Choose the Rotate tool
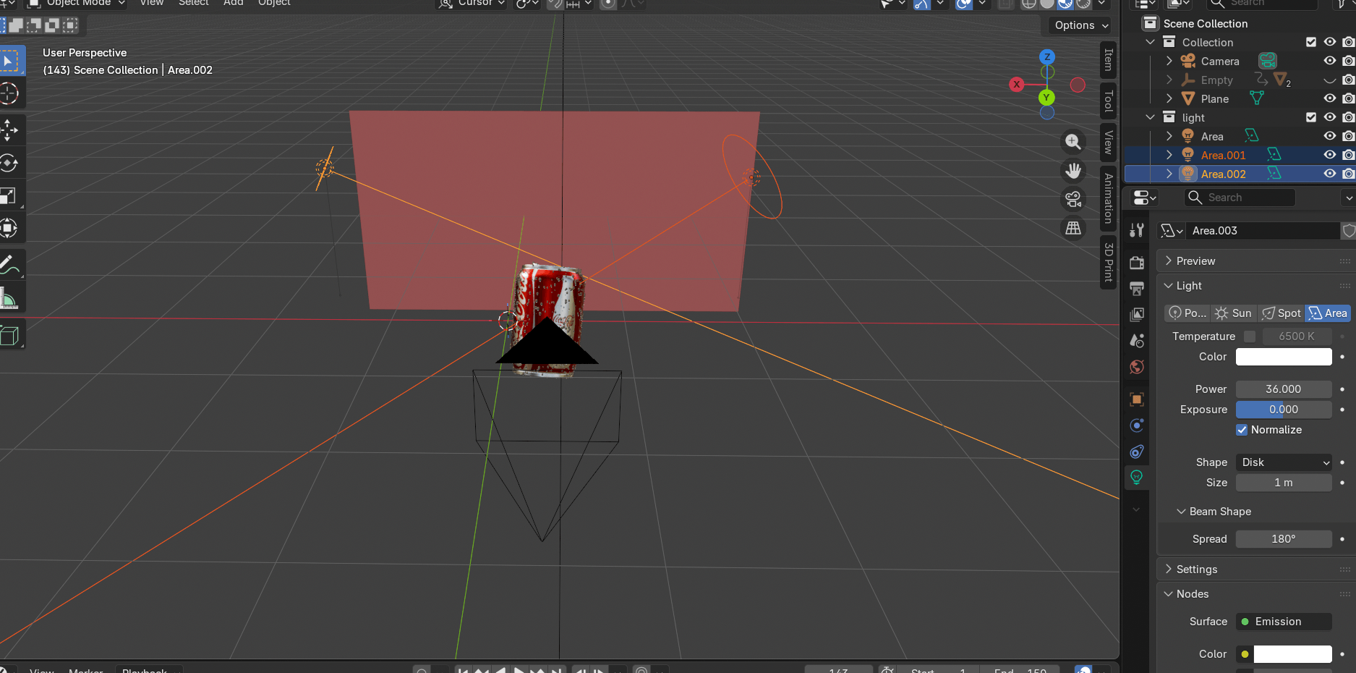1356x673 pixels. pyautogui.click(x=9, y=163)
